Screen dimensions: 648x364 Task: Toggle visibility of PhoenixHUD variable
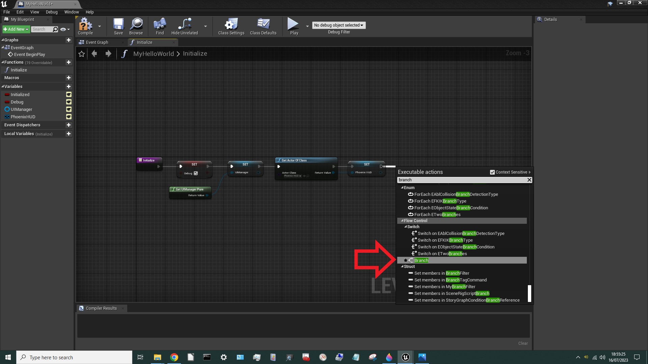tap(69, 117)
